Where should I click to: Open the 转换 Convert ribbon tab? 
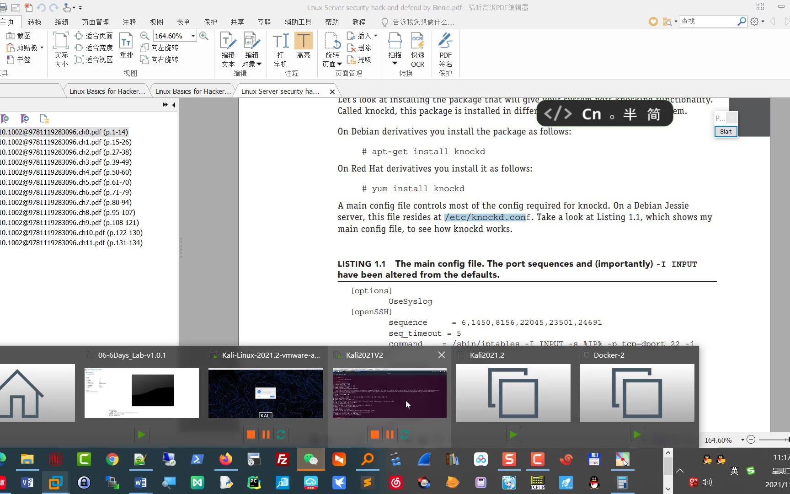[34, 22]
